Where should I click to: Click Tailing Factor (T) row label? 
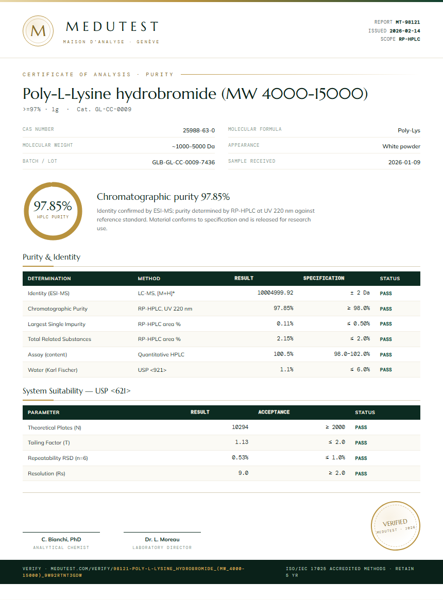(48, 443)
